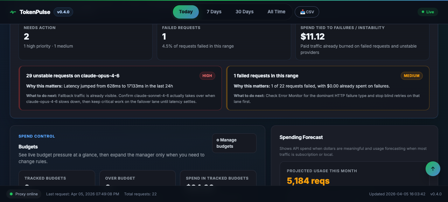Click the Updated timestamp in the status bar
448x202 pixels.
397,194
